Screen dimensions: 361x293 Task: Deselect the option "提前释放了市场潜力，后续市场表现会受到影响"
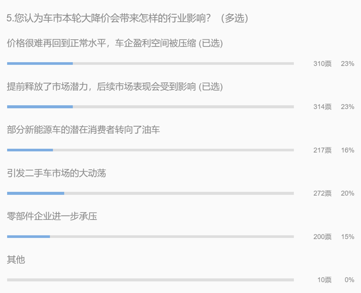click(101, 87)
